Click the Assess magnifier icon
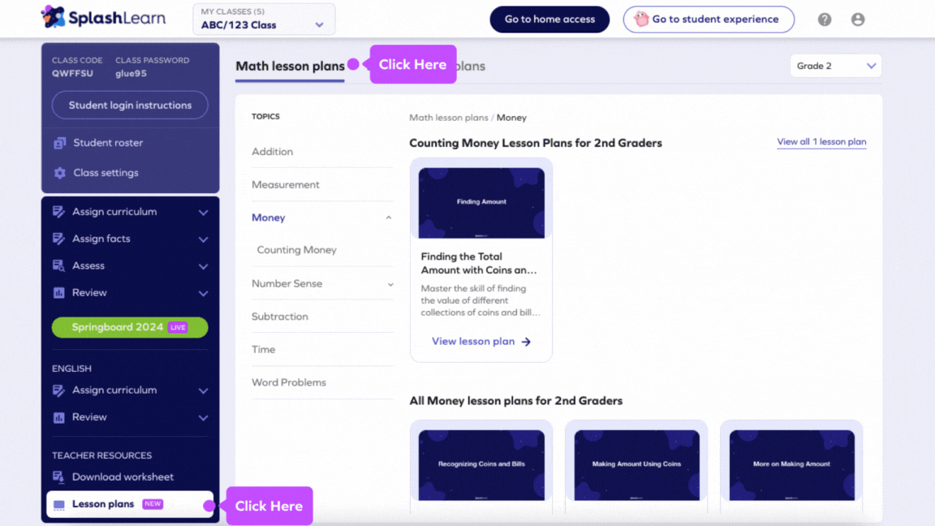 point(58,266)
